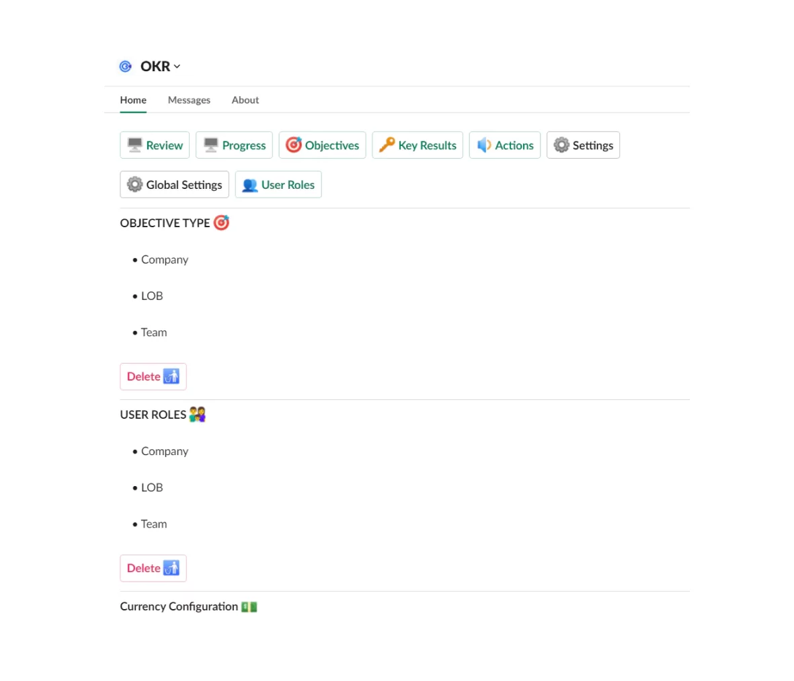The image size is (794, 681).
Task: Select the Home tab
Action: tap(132, 99)
